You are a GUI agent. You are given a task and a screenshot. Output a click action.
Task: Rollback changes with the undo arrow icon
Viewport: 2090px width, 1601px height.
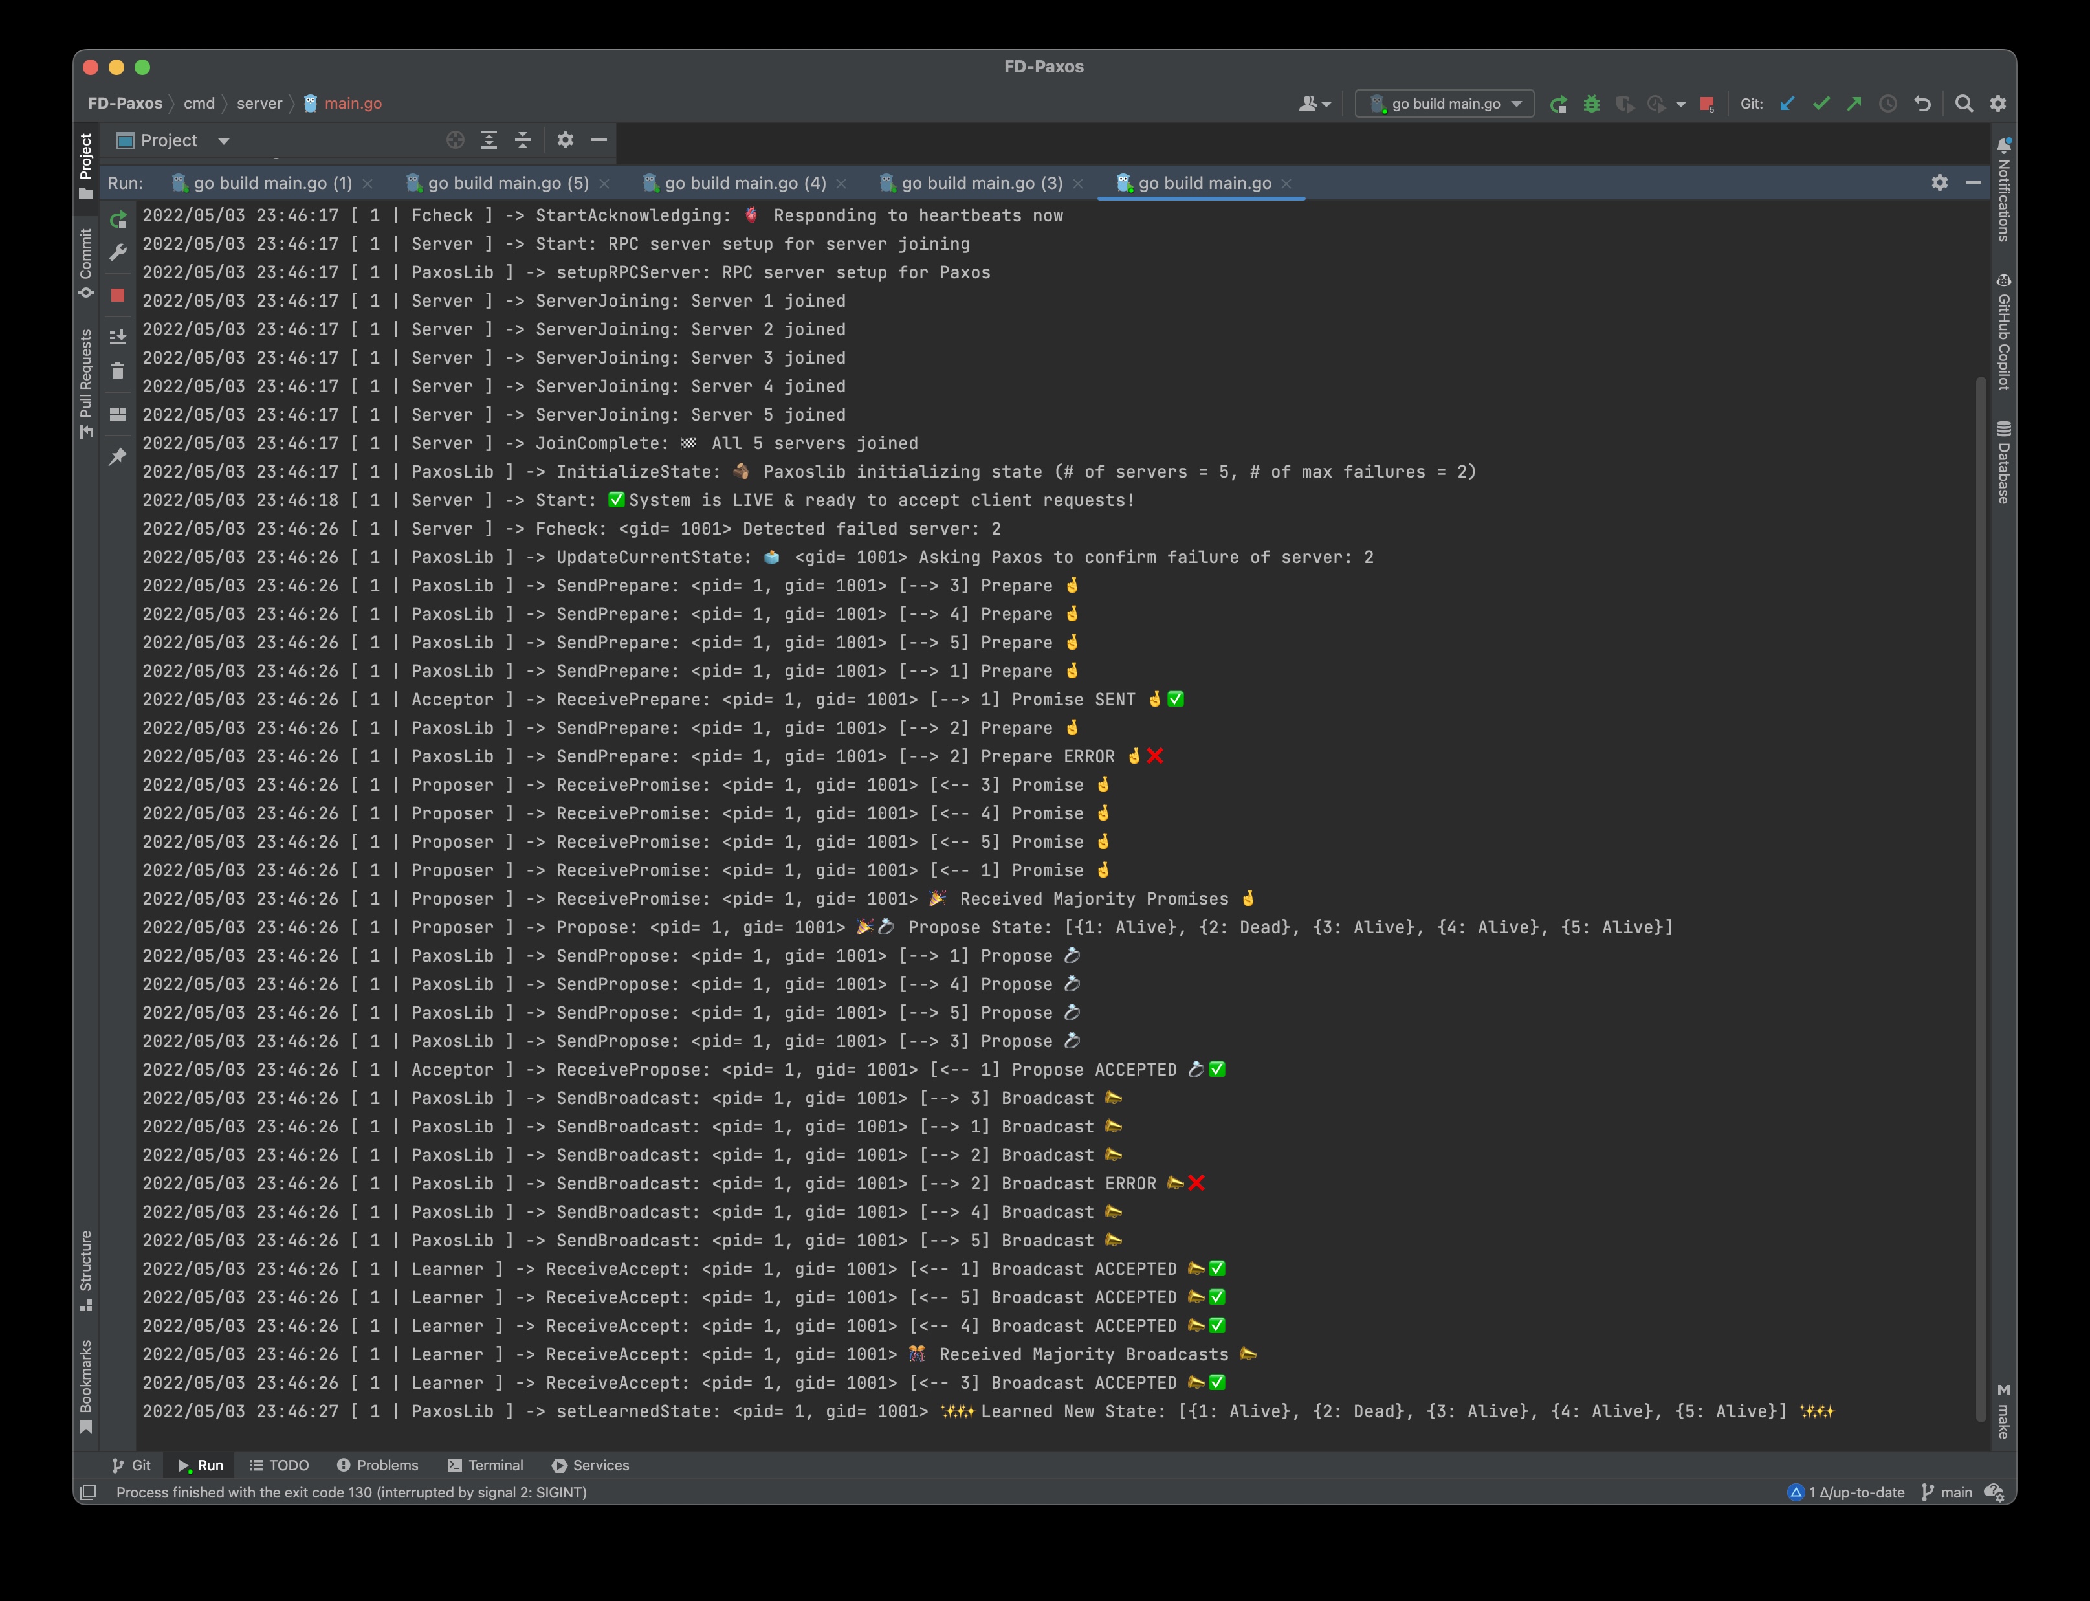point(1922,104)
